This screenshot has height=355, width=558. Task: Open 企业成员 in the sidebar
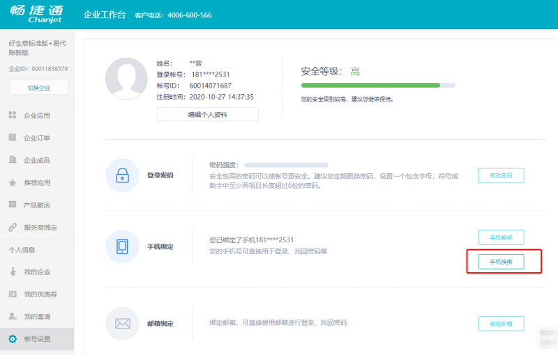tap(37, 160)
